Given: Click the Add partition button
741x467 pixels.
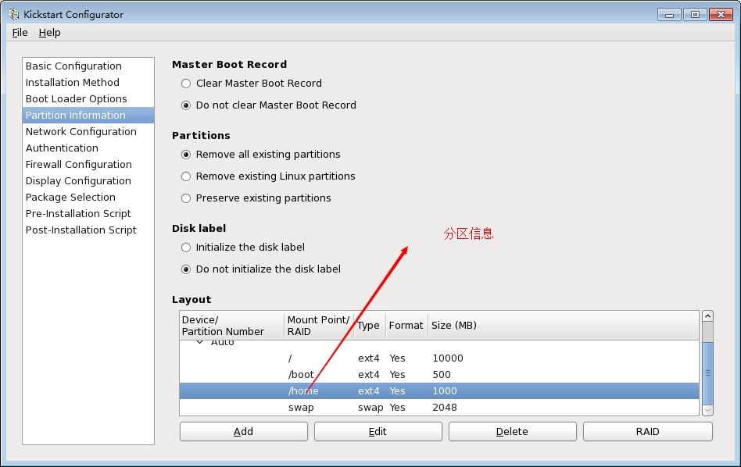Looking at the screenshot, I should click(243, 432).
